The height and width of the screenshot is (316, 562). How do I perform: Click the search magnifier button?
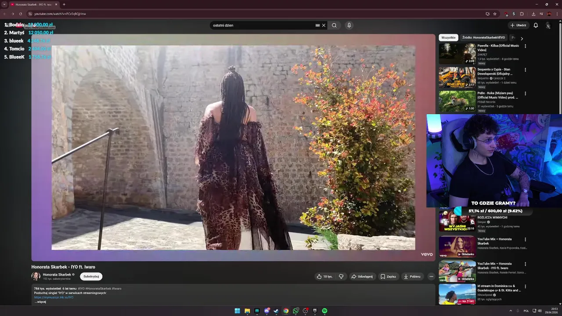point(334,25)
